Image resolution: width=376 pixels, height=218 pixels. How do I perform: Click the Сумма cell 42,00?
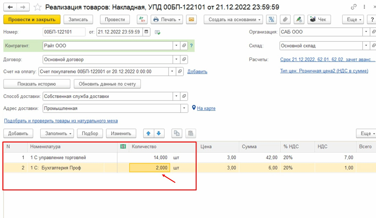tap(260, 158)
